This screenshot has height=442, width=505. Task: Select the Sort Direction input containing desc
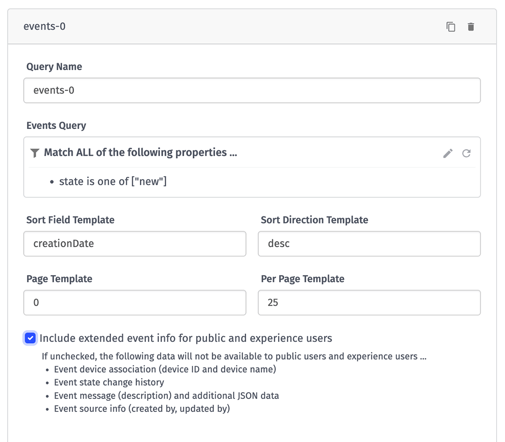pyautogui.click(x=369, y=243)
